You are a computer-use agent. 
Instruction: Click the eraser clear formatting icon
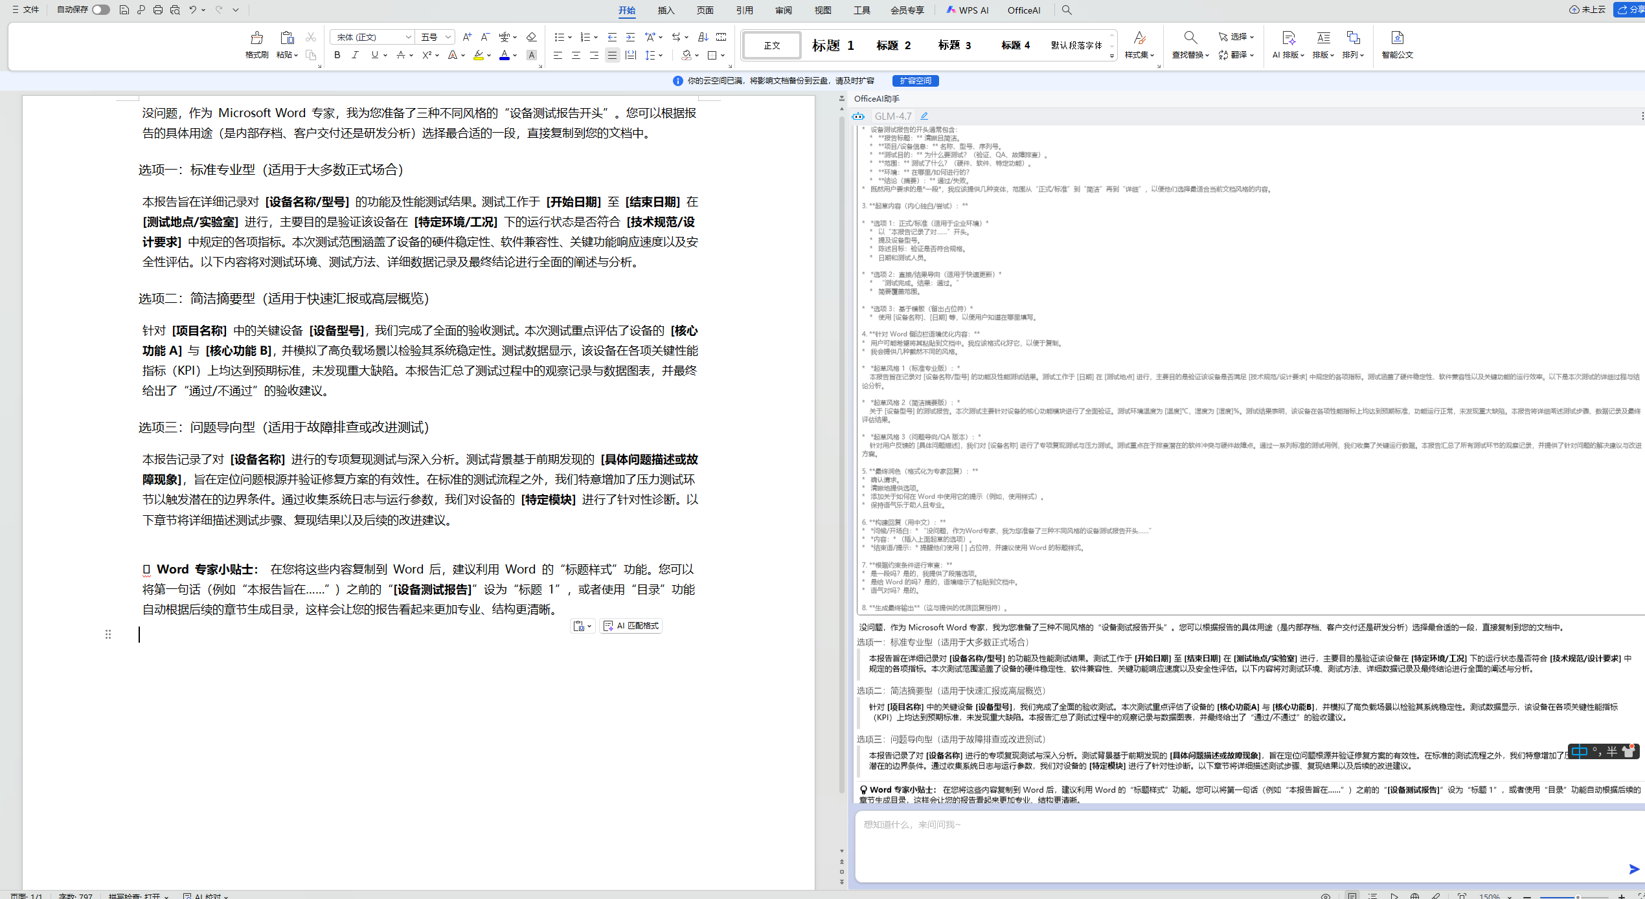(x=531, y=38)
